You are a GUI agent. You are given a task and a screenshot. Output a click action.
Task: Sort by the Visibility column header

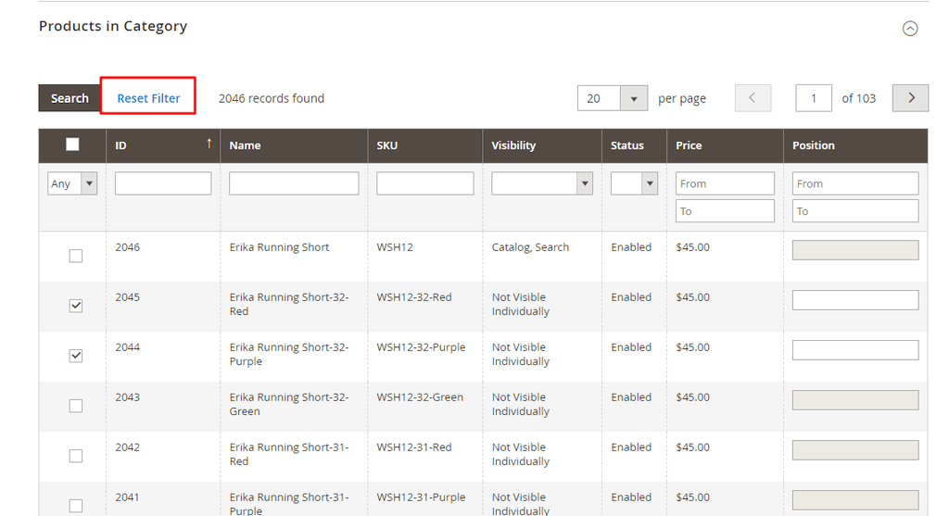[513, 145]
